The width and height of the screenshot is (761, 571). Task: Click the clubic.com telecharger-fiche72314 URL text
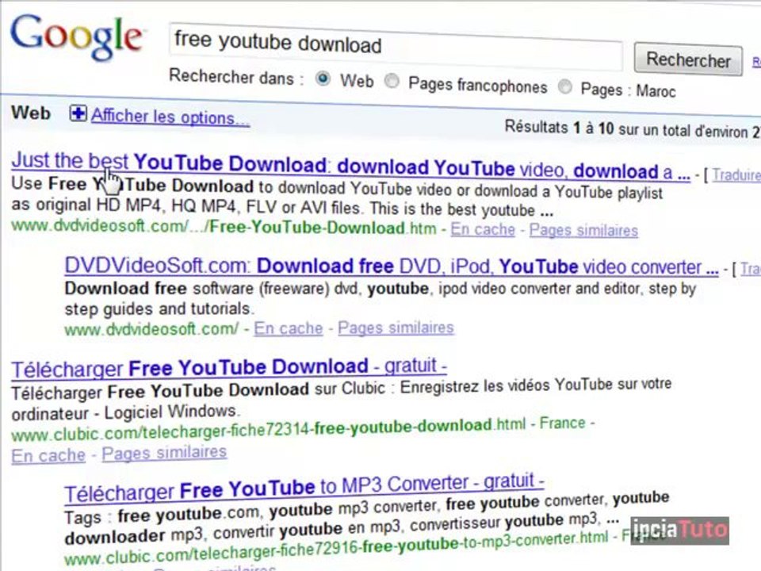(x=269, y=429)
